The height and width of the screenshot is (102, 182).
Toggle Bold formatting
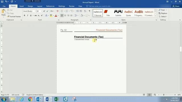click(x=24, y=16)
